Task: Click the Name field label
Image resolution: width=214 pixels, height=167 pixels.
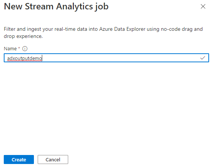Action: tap(10, 48)
